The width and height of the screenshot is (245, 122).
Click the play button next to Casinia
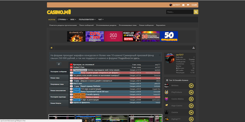pos(191,112)
